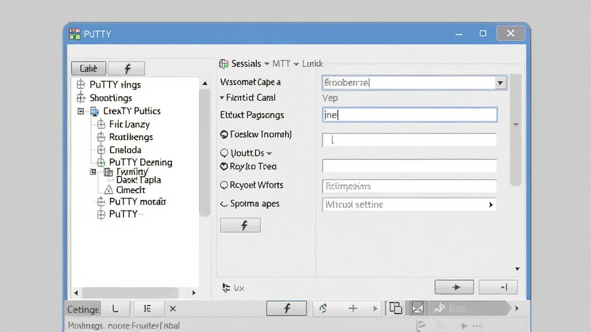Click the right-arrow action button
This screenshot has height=332, width=591.
coord(454,287)
